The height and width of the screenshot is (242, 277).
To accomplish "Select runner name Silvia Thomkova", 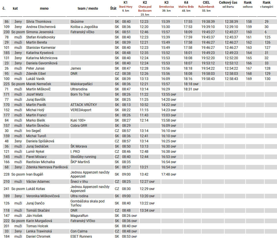I will point(39,22).
